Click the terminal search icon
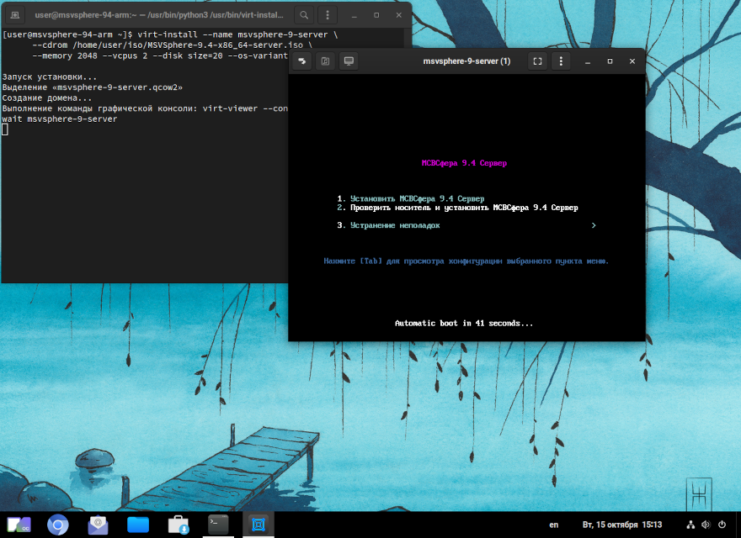This screenshot has width=741, height=538. pyautogui.click(x=304, y=14)
